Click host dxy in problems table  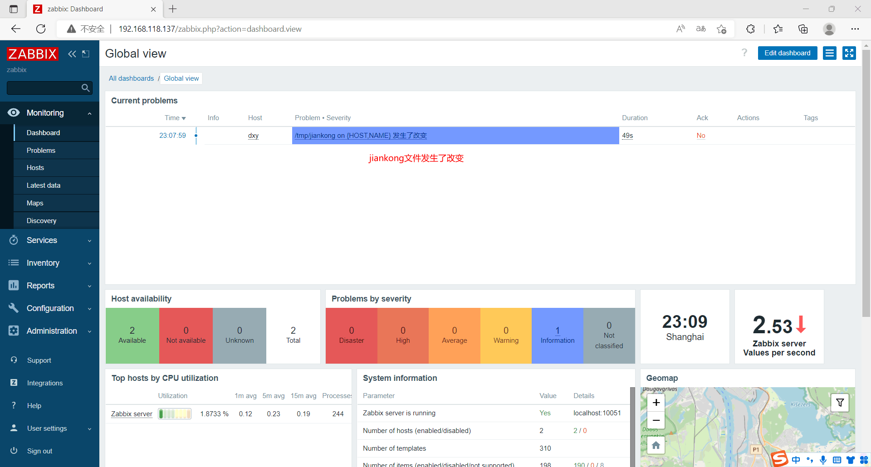[x=253, y=136]
